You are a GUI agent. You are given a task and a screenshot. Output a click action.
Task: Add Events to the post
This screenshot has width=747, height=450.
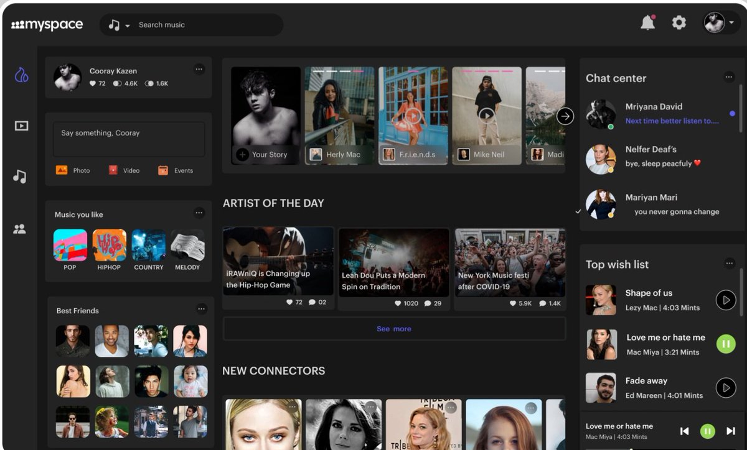(176, 170)
